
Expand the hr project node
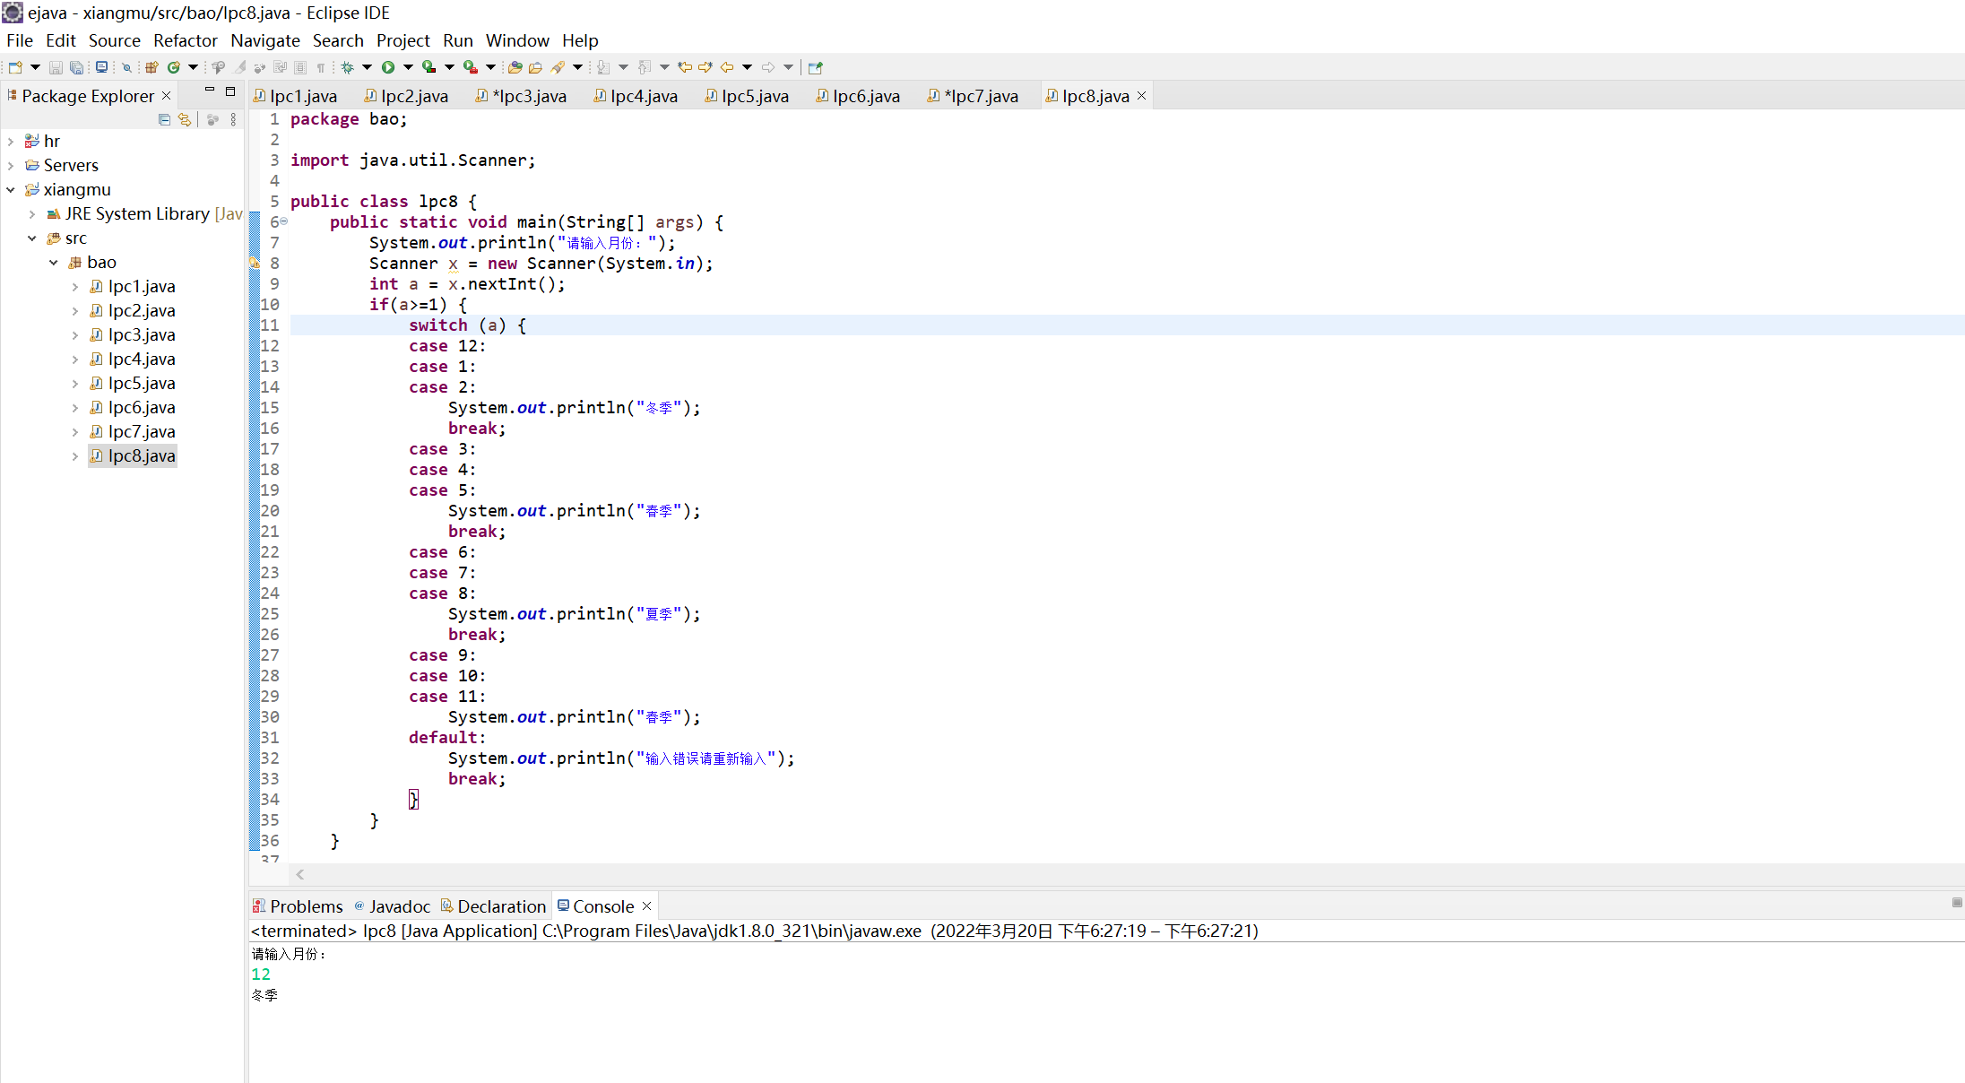11,142
